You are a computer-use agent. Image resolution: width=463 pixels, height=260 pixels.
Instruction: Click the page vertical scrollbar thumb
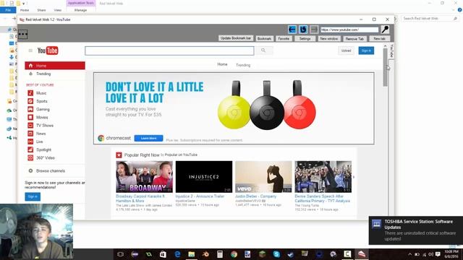coord(385,67)
